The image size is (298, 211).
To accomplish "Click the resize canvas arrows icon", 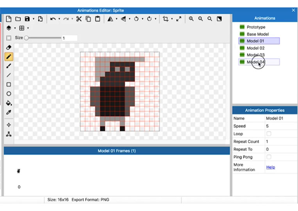I will click(x=178, y=19).
